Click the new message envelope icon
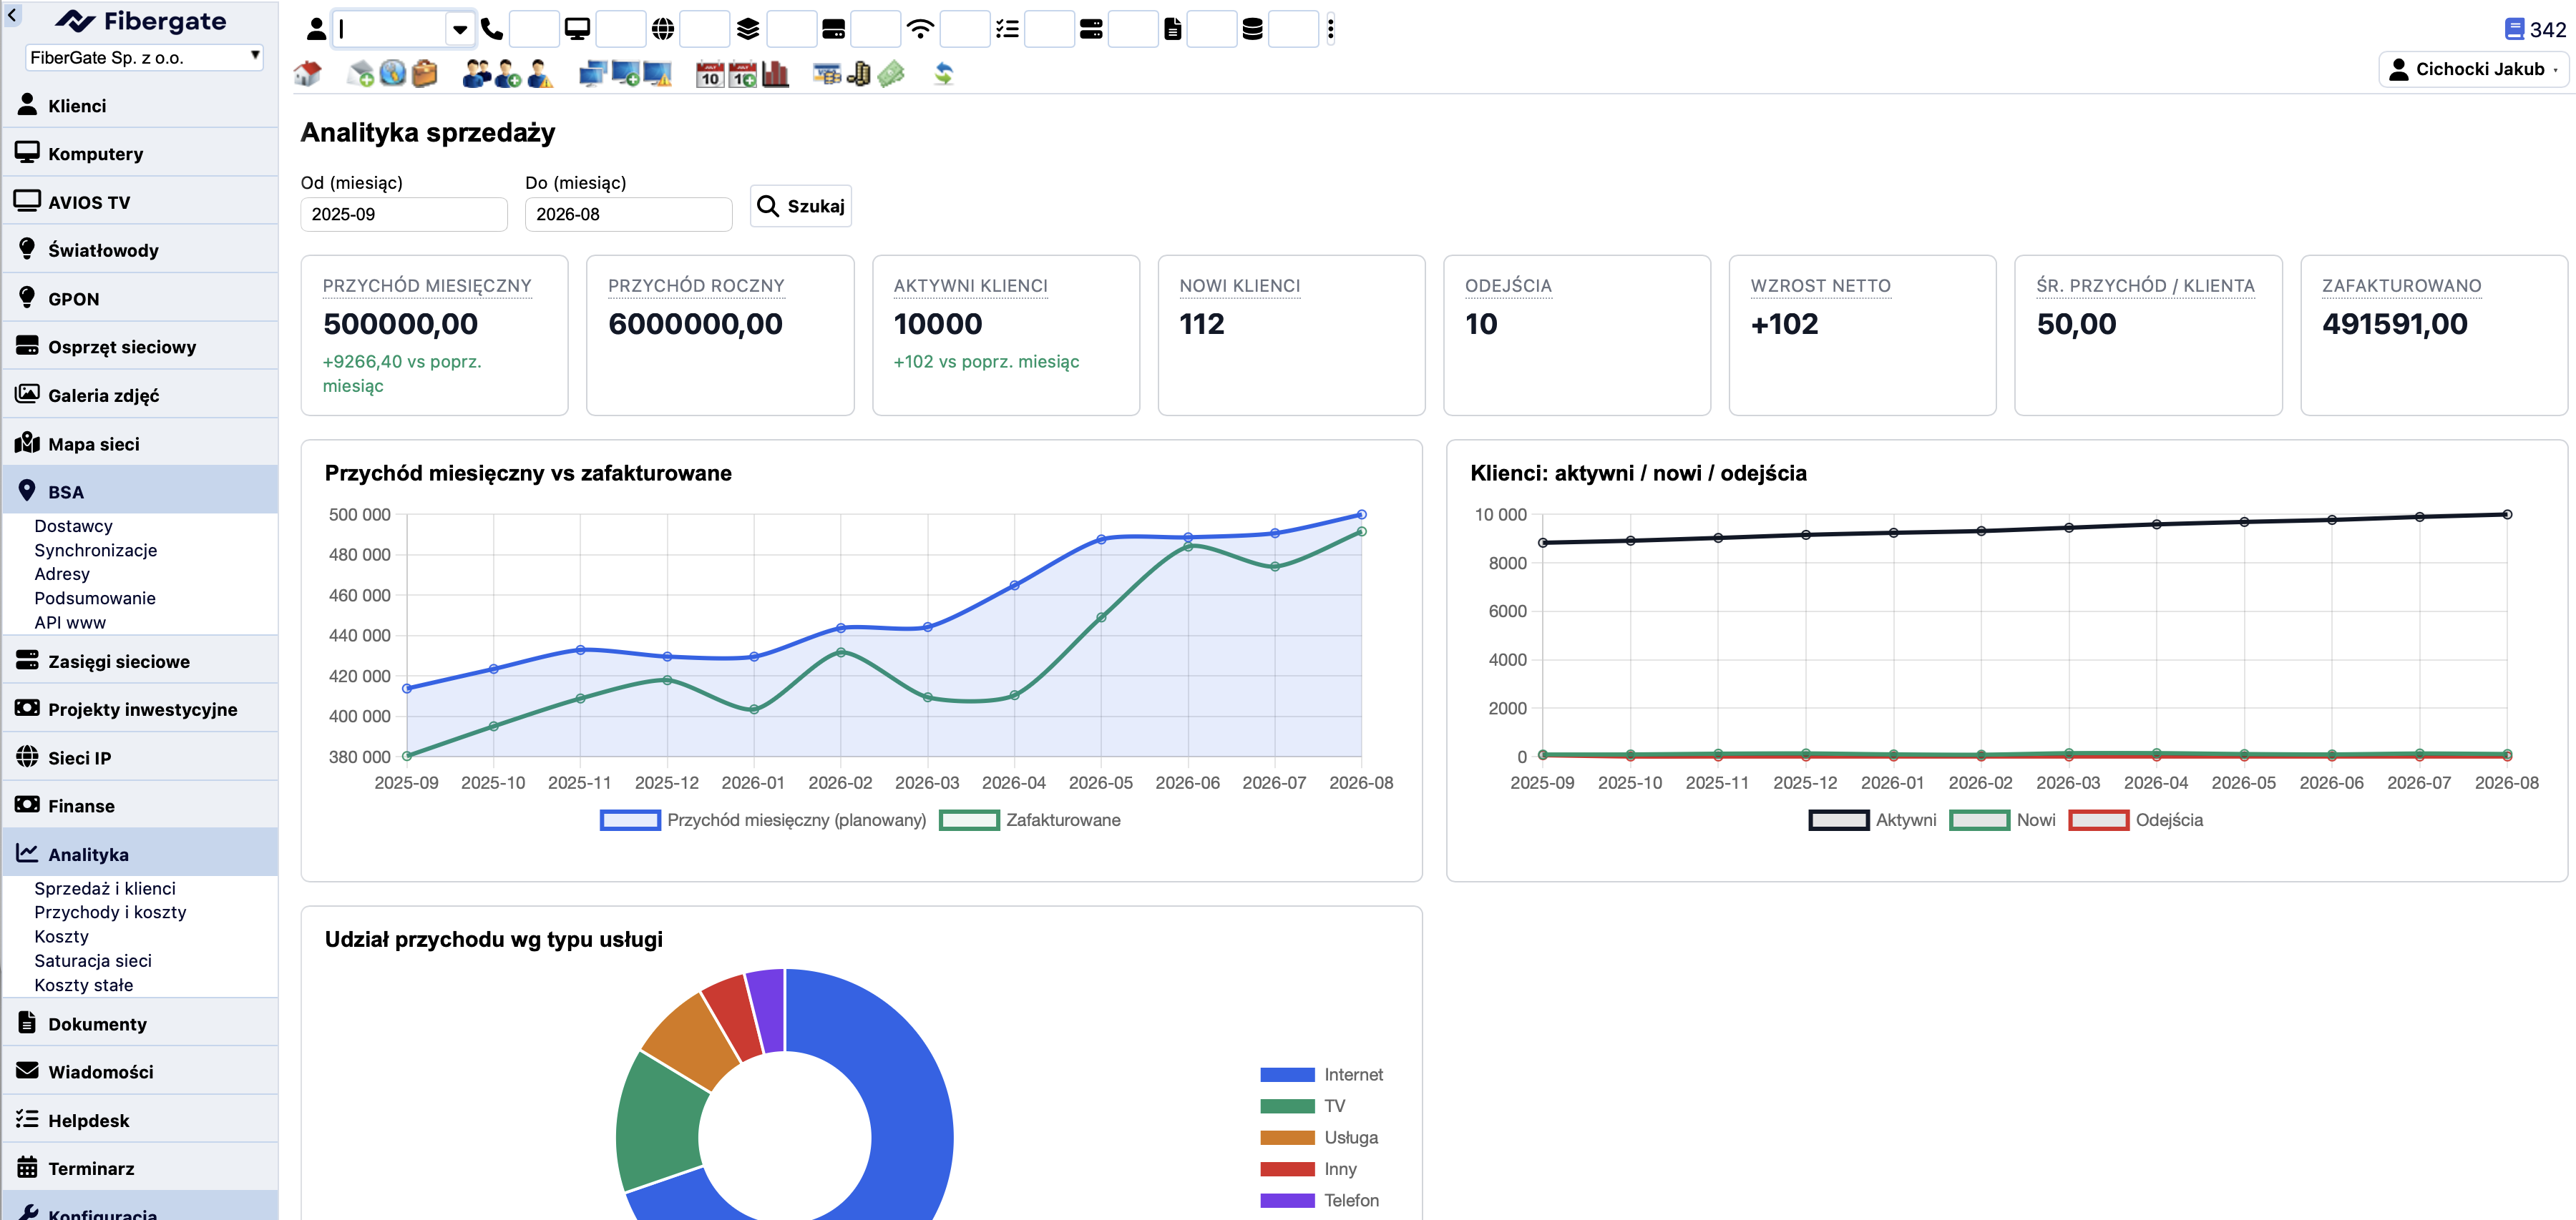This screenshot has height=1220, width=2576. pyautogui.click(x=360, y=74)
